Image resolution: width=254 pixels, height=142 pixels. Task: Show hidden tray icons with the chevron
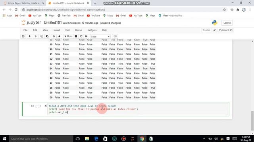point(204,138)
